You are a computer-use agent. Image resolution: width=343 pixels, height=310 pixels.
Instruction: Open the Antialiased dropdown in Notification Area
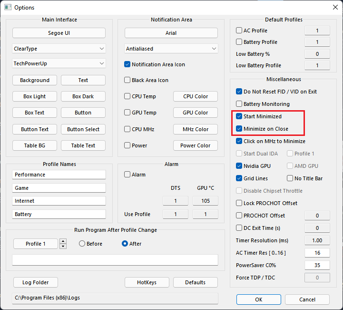(171, 49)
